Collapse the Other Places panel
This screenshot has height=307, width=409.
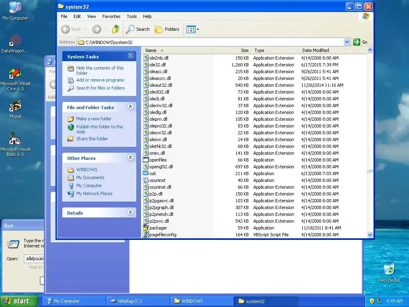click(131, 157)
